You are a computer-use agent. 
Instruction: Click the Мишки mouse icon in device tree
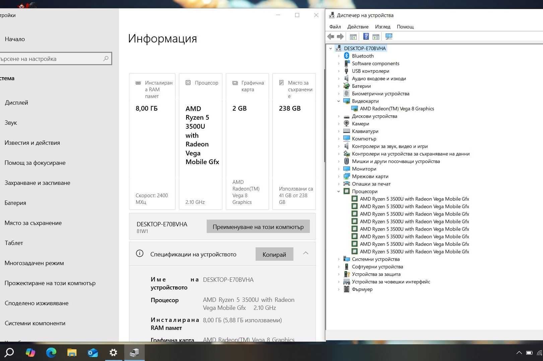[347, 161]
